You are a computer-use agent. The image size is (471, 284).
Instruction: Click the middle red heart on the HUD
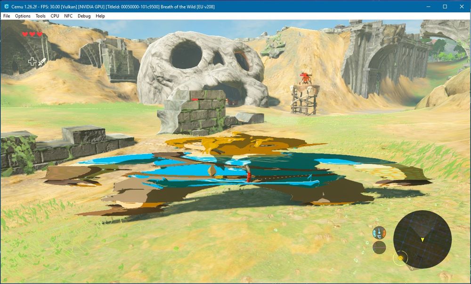point(32,34)
